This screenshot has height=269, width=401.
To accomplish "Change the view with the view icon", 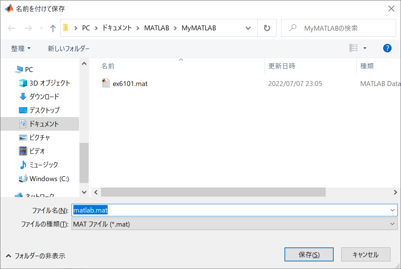I will click(x=353, y=48).
